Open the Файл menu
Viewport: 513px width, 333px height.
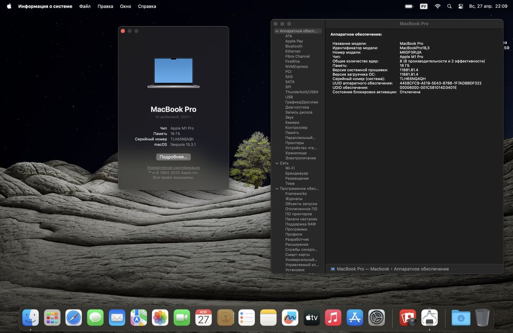(85, 6)
